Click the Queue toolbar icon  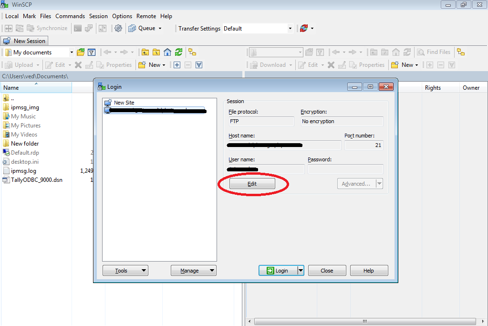(132, 28)
